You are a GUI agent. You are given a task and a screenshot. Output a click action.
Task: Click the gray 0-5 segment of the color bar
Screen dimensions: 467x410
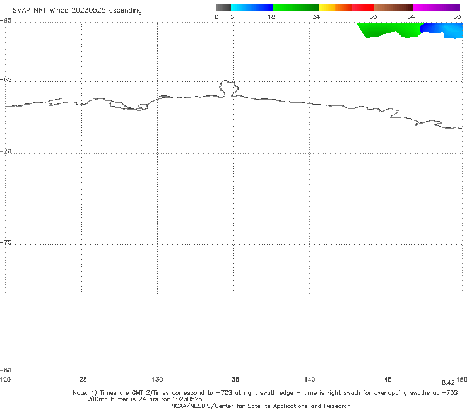point(223,8)
